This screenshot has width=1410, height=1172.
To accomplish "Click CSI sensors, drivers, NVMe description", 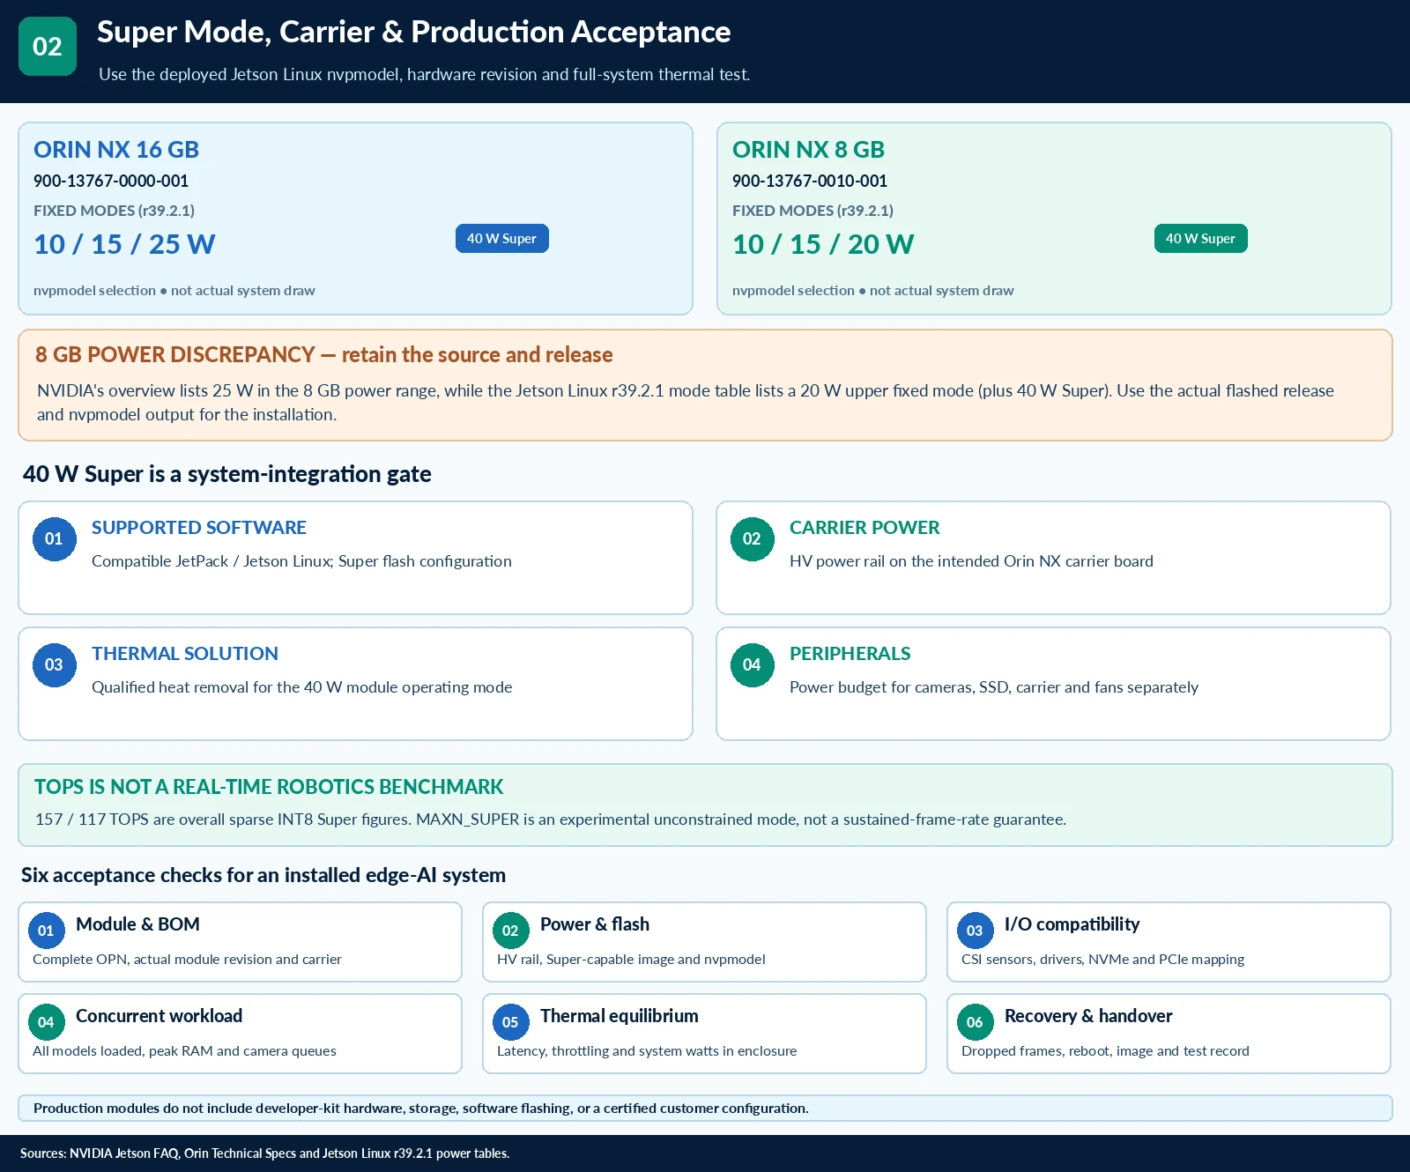I will pos(1102,960).
